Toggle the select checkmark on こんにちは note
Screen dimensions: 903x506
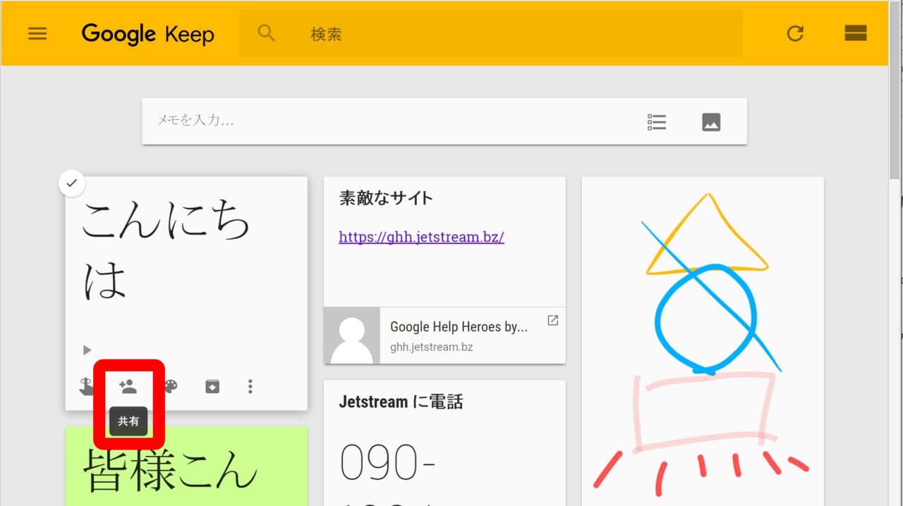point(71,184)
